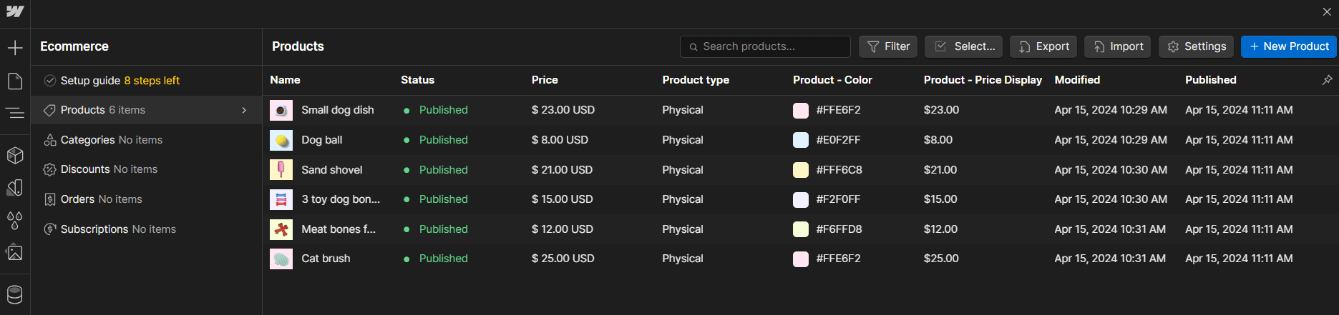Open the Assets image icon
The height and width of the screenshot is (315, 1339).
click(15, 252)
